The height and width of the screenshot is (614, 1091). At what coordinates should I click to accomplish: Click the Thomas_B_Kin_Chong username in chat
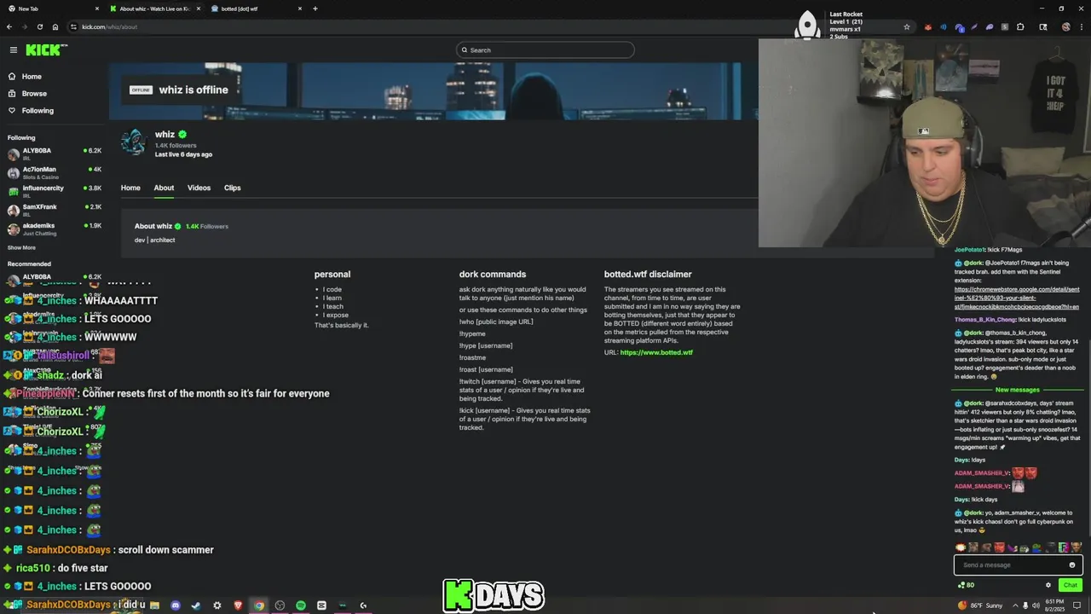click(x=985, y=319)
